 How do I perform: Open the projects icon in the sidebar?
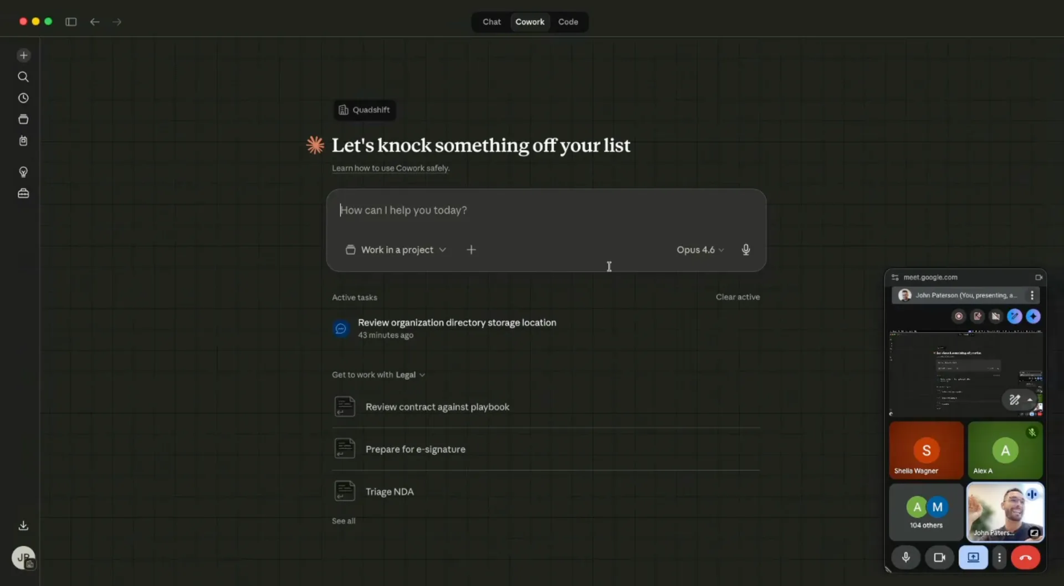pyautogui.click(x=23, y=119)
